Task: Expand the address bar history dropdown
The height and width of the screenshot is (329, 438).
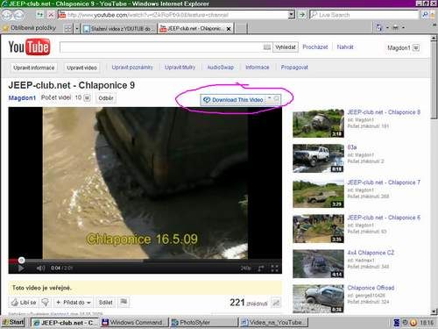Action: click(291, 15)
